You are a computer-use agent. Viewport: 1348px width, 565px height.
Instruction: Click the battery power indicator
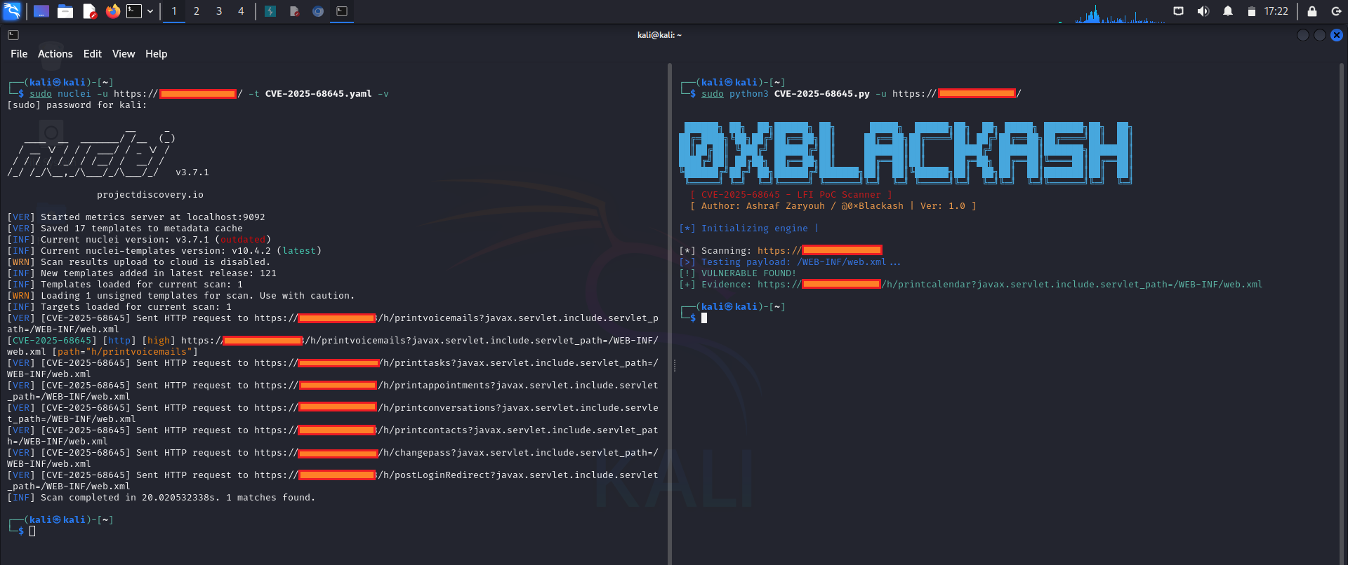pyautogui.click(x=1251, y=11)
